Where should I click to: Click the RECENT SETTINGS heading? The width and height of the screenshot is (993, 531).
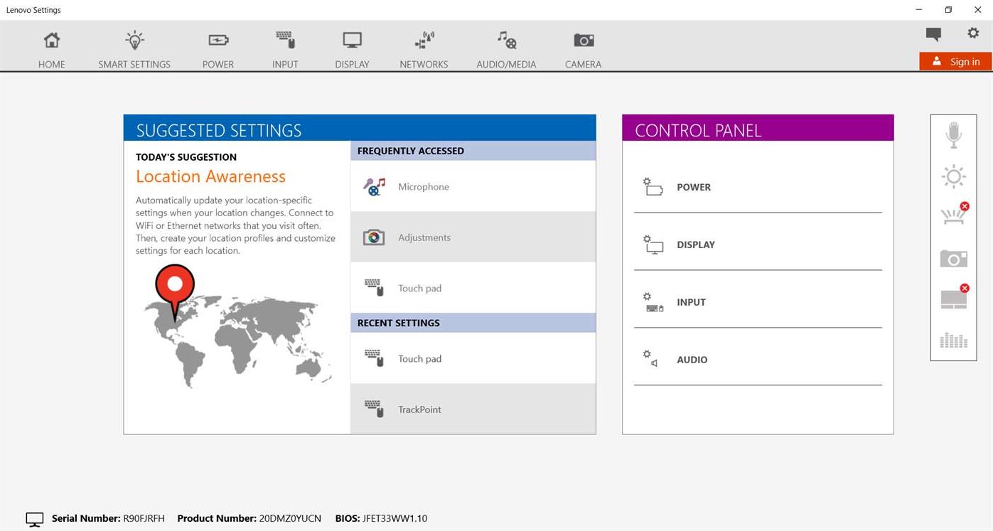tap(399, 323)
